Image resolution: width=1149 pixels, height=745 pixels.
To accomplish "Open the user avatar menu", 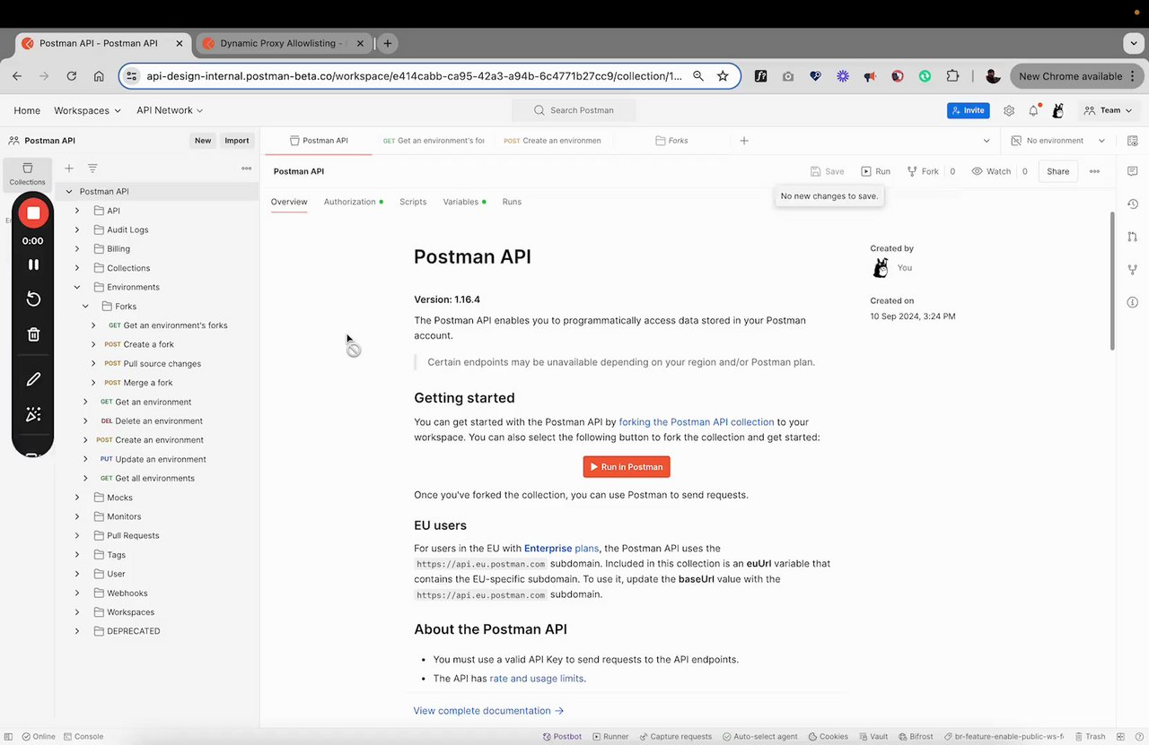I will pyautogui.click(x=1058, y=110).
